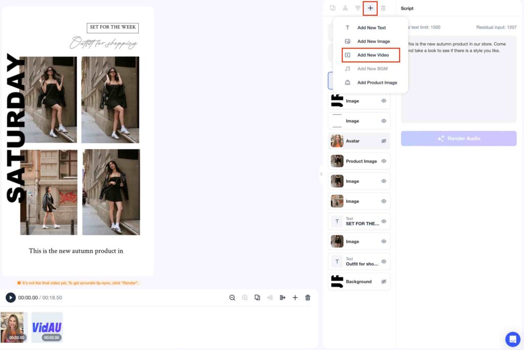The width and height of the screenshot is (524, 350).
Task: Select the Background layer row
Action: pyautogui.click(x=359, y=281)
